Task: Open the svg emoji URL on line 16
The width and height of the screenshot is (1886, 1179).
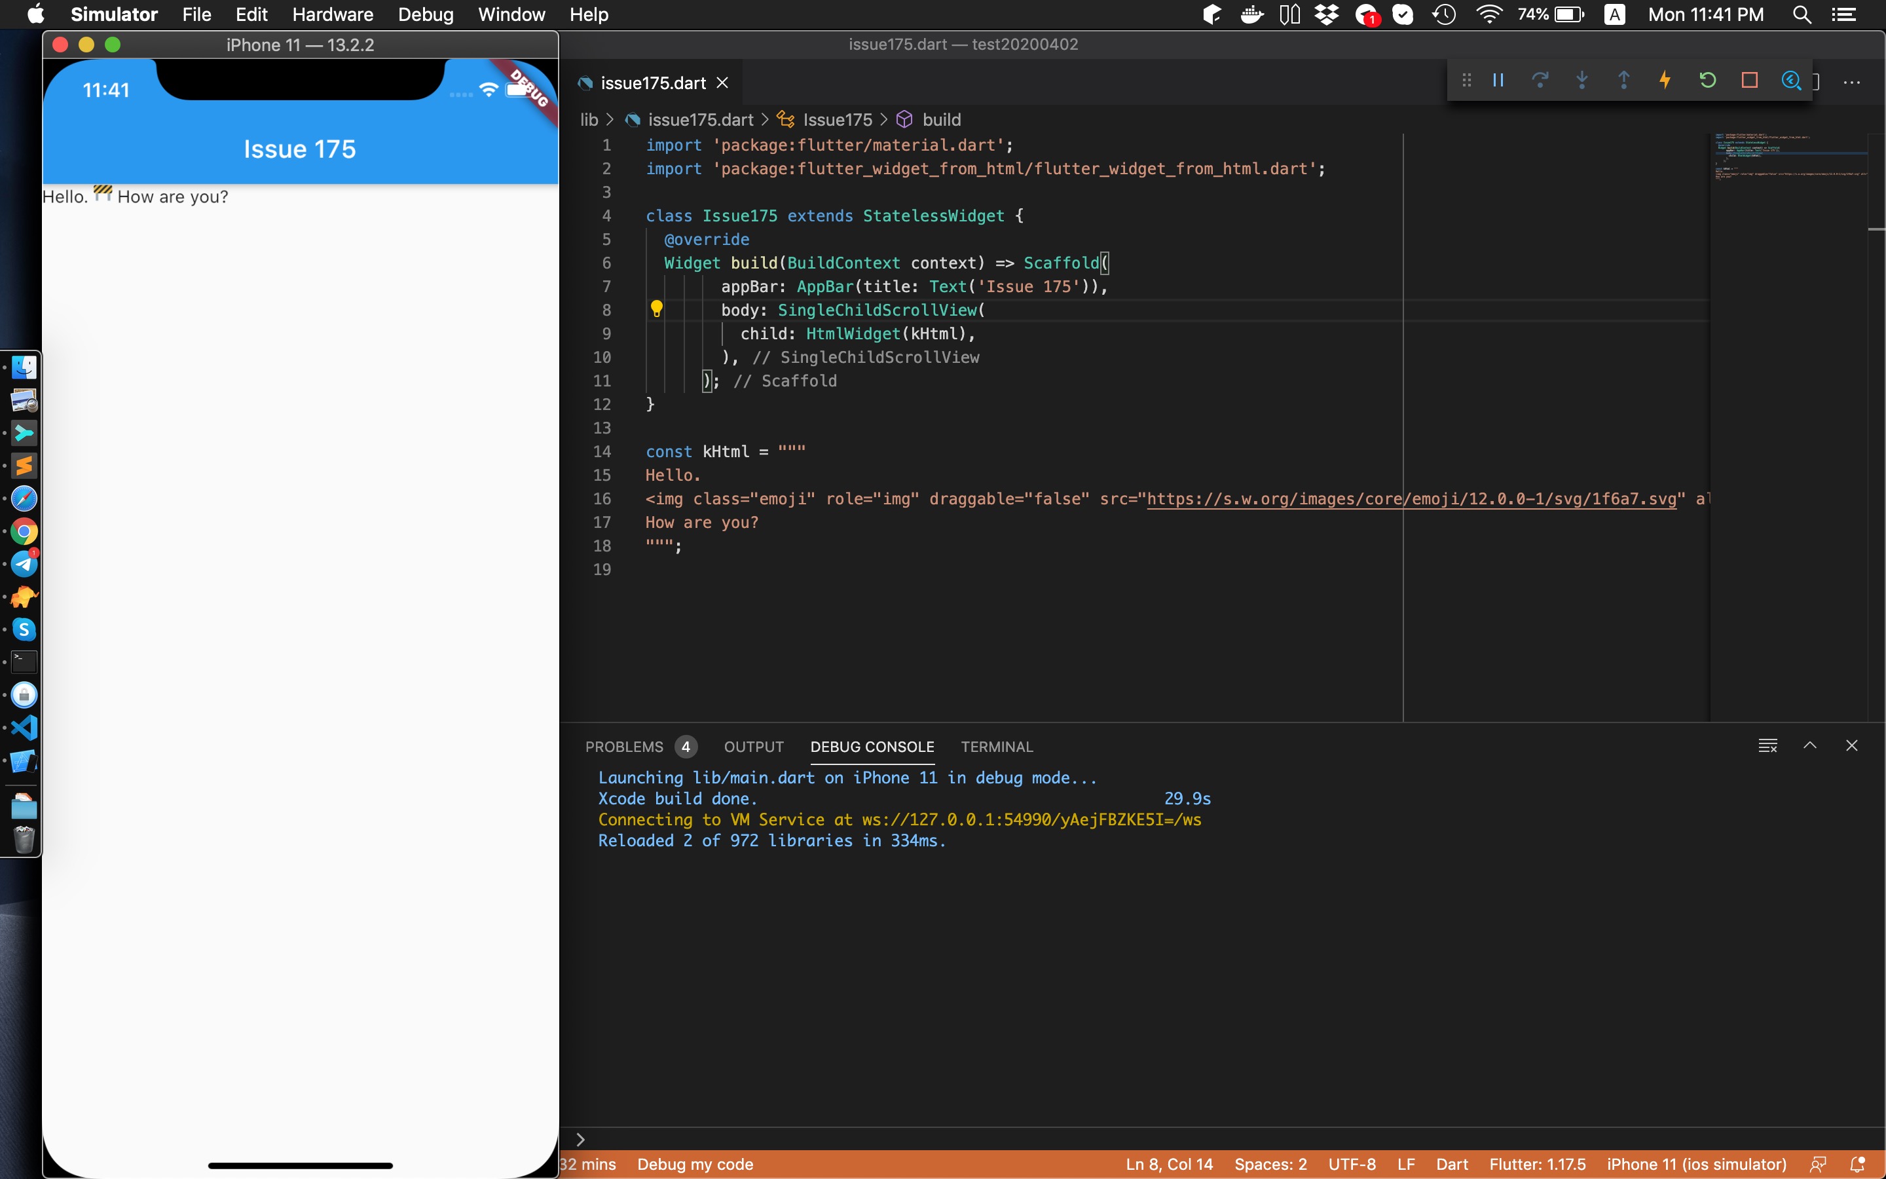Action: (1412, 499)
